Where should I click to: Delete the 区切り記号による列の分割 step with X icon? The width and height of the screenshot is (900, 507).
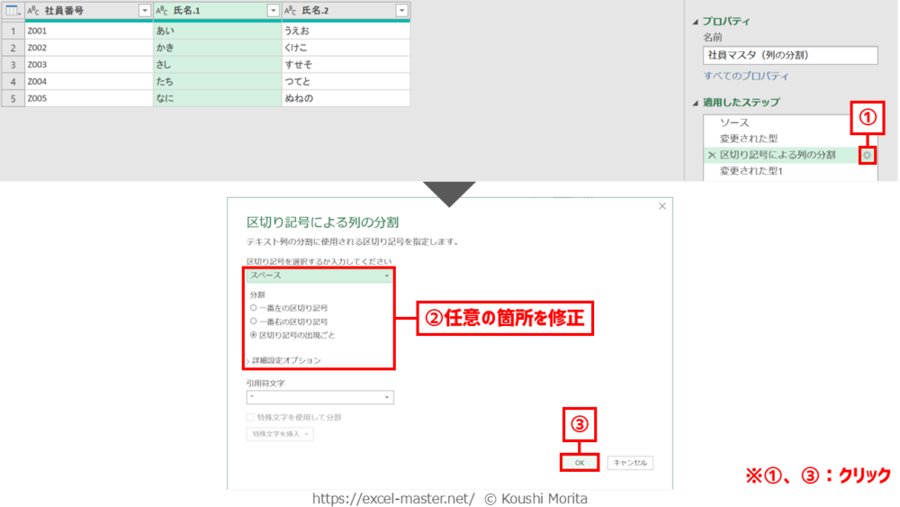(712, 155)
